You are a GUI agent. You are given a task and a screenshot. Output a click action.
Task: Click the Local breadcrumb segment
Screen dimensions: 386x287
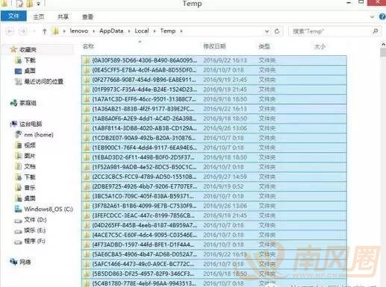click(142, 31)
